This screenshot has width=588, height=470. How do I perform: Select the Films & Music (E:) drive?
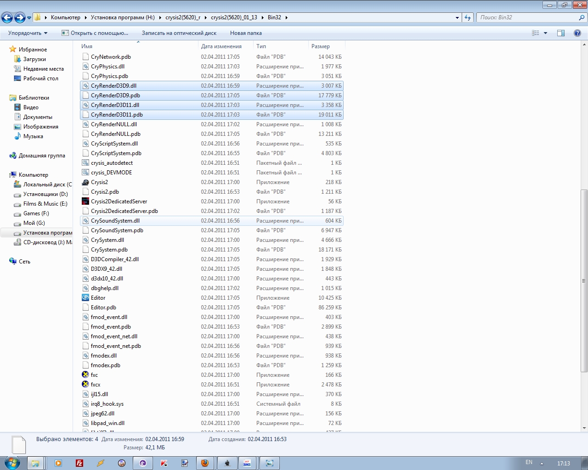(45, 204)
